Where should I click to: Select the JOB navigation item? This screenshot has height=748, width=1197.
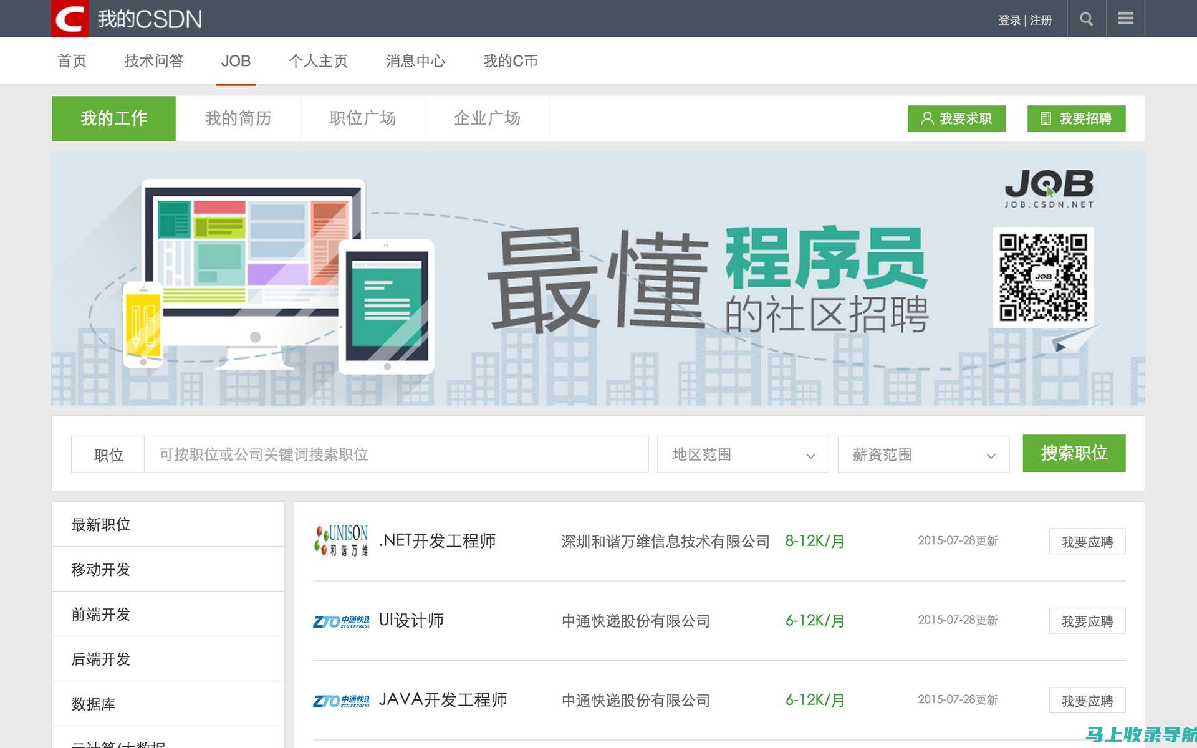[x=236, y=61]
